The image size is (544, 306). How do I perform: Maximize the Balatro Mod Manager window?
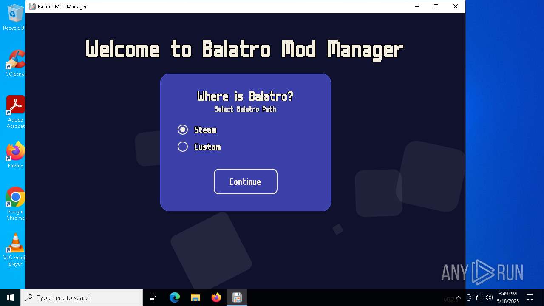pos(436,6)
